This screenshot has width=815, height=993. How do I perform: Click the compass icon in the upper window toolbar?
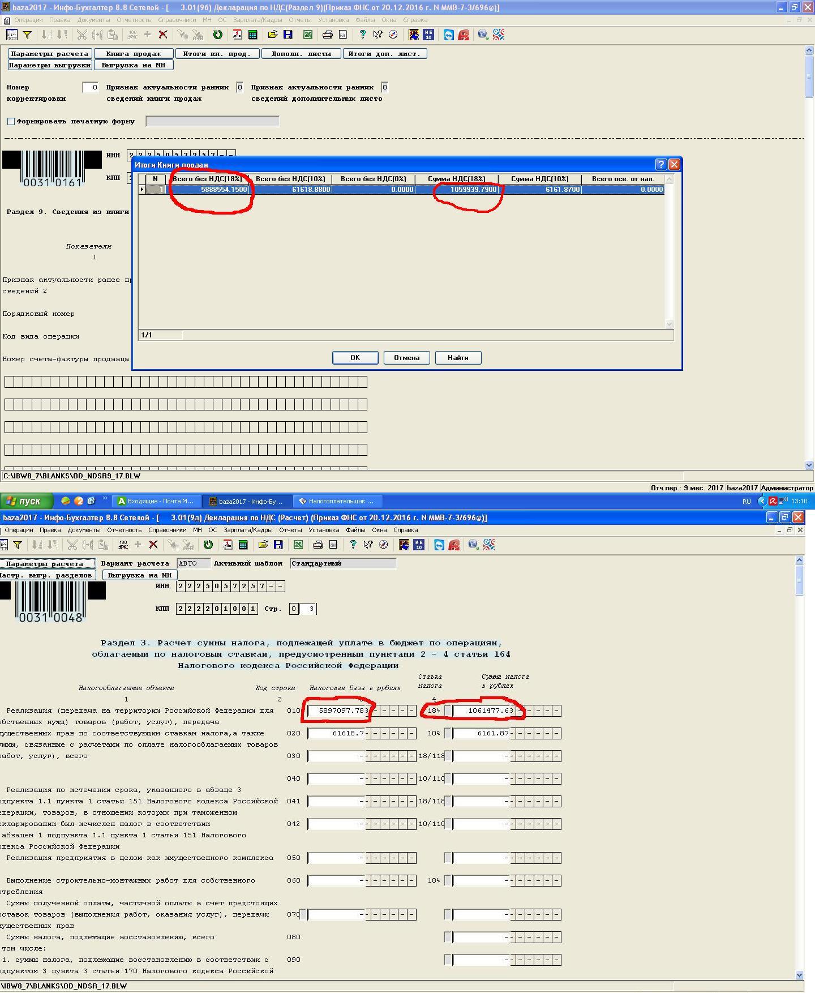[393, 35]
